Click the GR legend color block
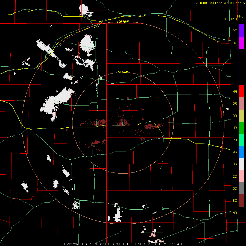The width and height of the screenshot is (246, 246). tap(241, 103)
